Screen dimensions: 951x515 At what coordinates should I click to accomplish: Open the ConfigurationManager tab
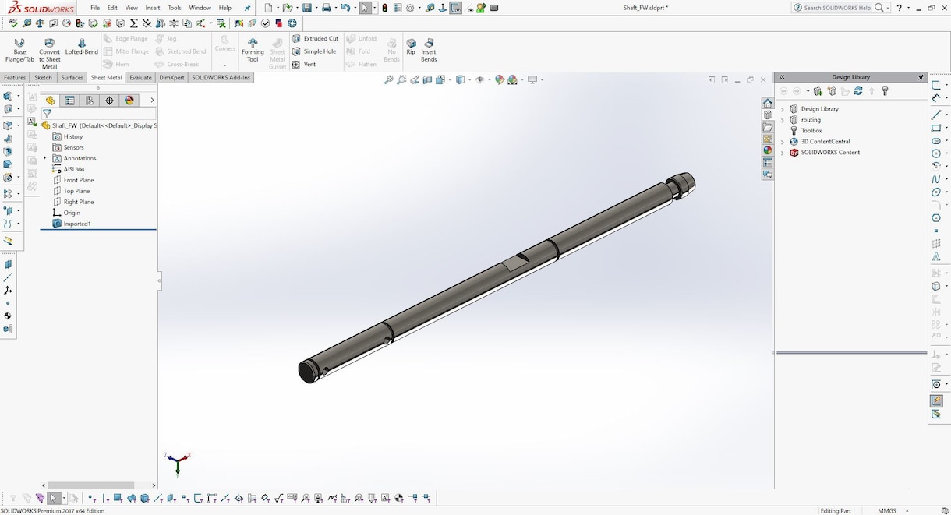pos(90,101)
